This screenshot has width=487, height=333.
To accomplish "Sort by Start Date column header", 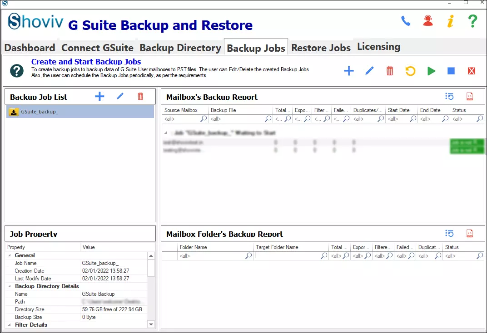I will coord(402,110).
